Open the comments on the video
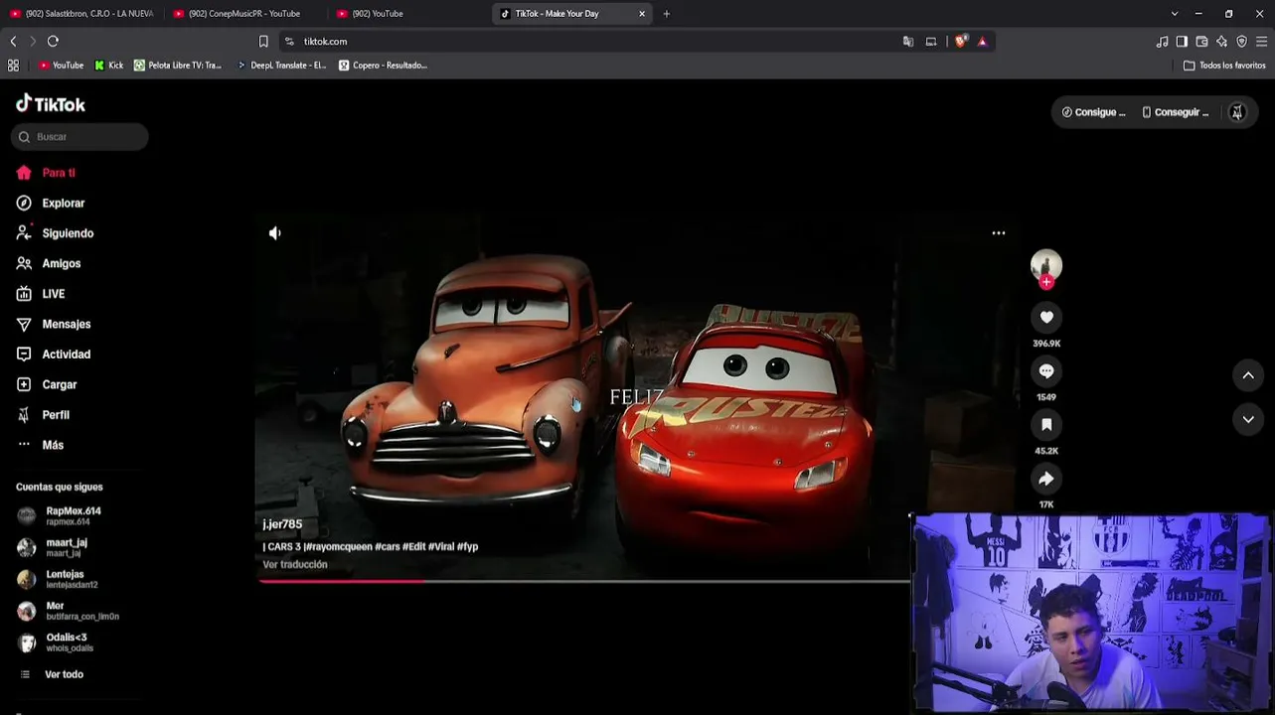The width and height of the screenshot is (1275, 715). [1046, 370]
